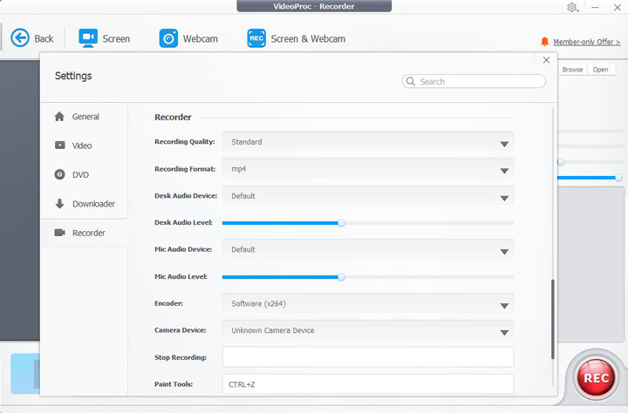Expand the Encoder Software (x264) dropdown
Viewport: 628px width, 413px height.
tap(368, 303)
